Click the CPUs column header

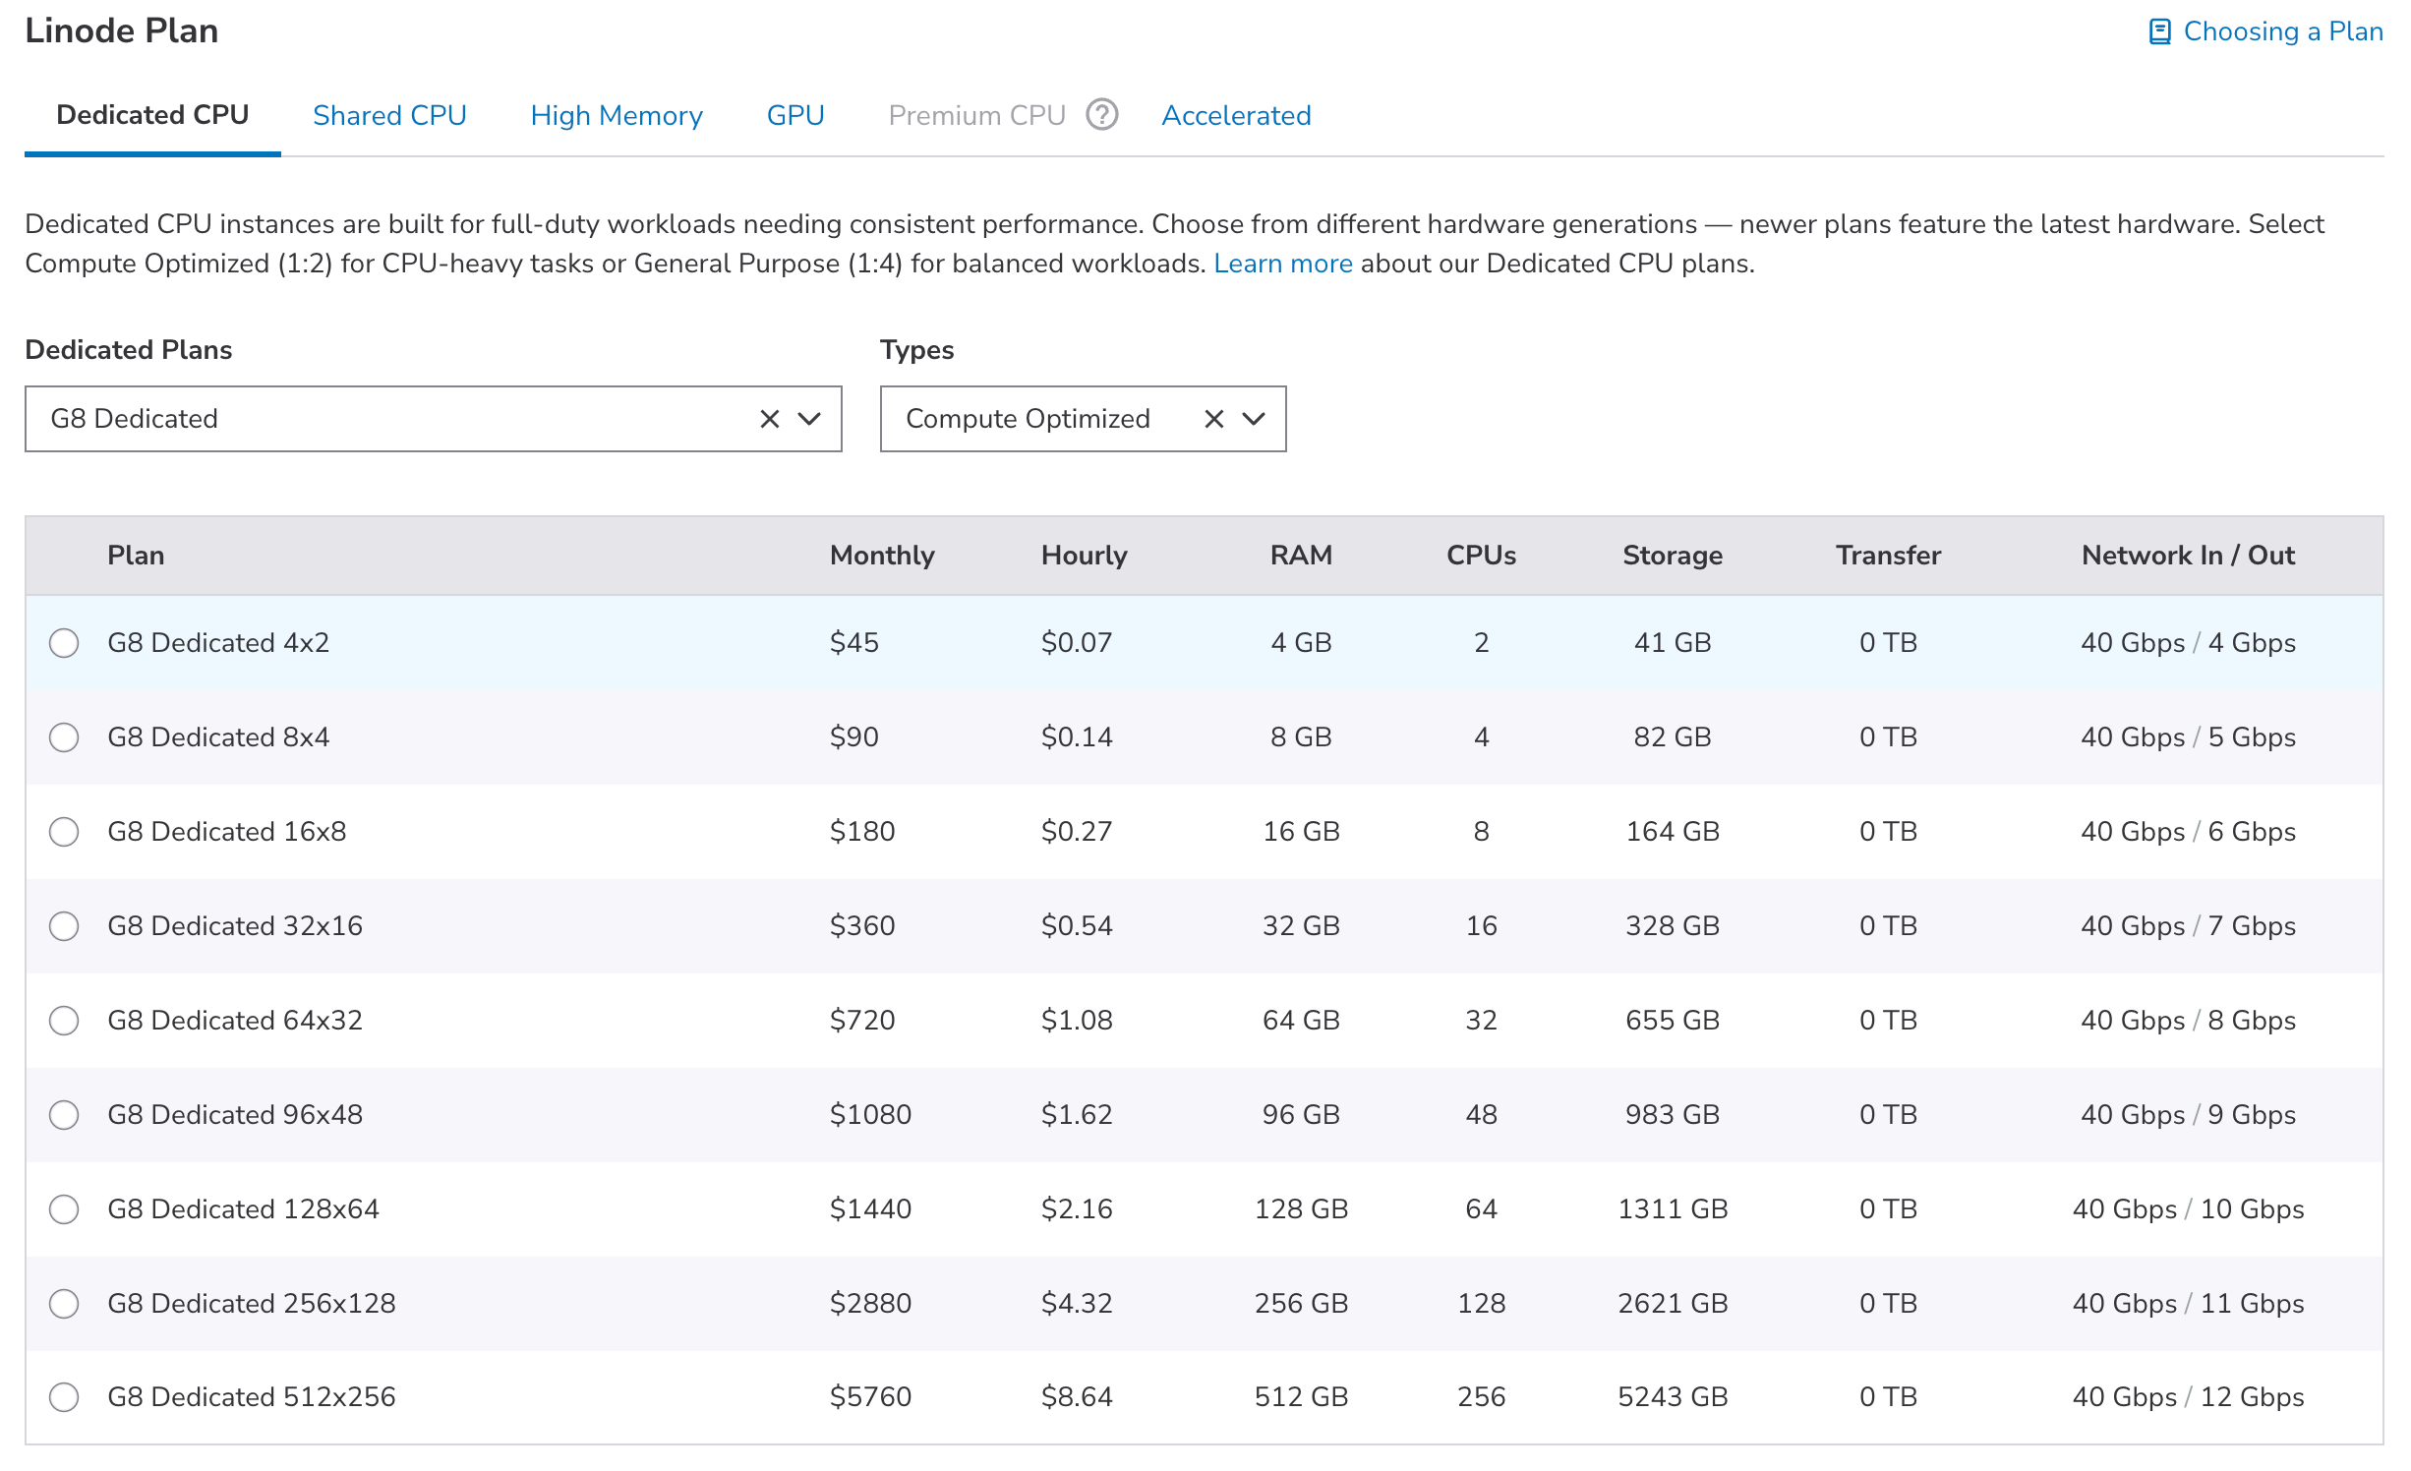(1481, 556)
